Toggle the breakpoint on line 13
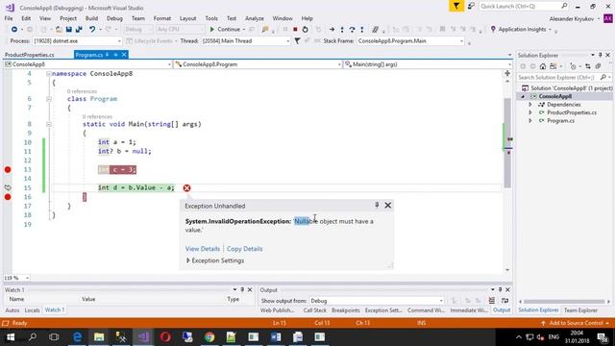615x346 pixels. coord(8,169)
